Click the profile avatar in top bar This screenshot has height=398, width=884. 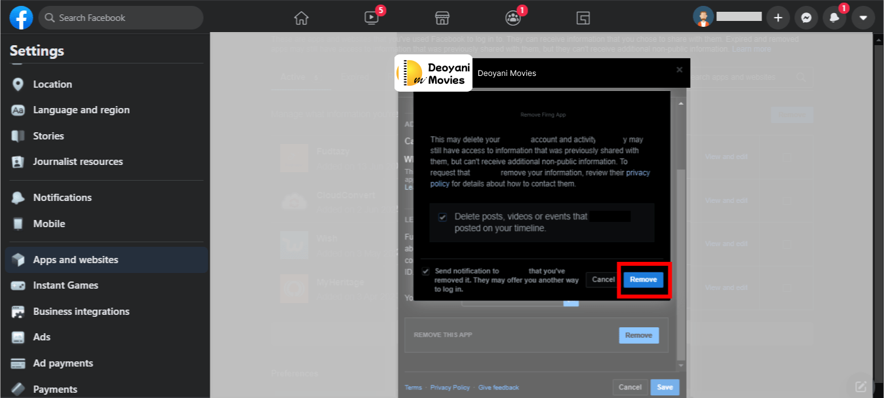click(x=704, y=18)
